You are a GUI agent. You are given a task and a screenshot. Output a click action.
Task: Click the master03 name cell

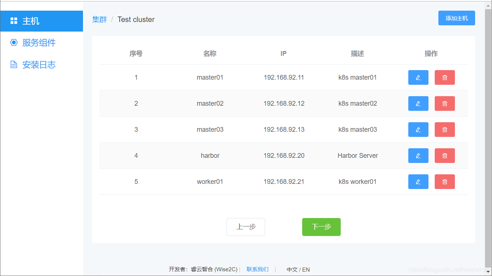[210, 130]
